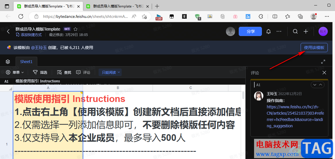Open the collaborator avatar beside 分享

(x=231, y=31)
